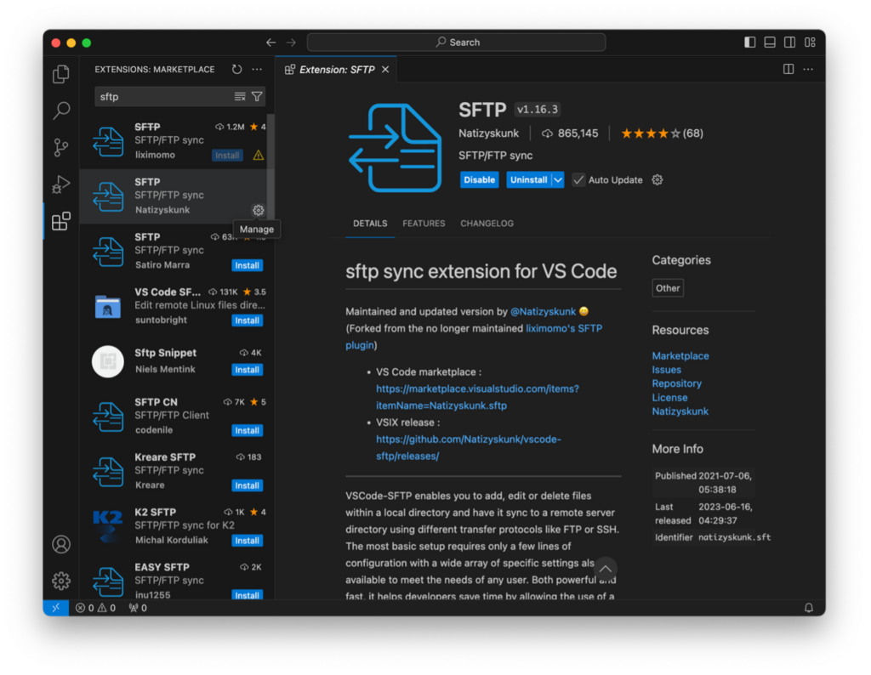This screenshot has height=675, width=871.
Task: Open Source Control view
Action: click(x=61, y=148)
